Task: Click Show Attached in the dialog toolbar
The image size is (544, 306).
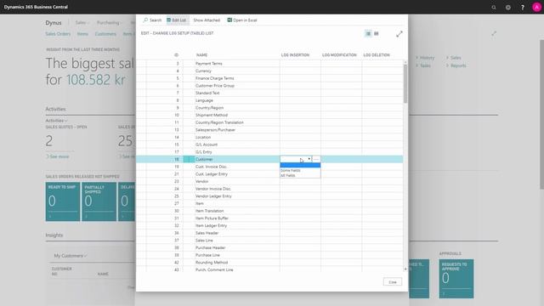Action: pos(207,20)
